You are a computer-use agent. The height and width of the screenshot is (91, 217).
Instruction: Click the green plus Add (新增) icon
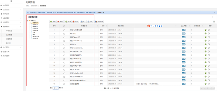pos(51,22)
